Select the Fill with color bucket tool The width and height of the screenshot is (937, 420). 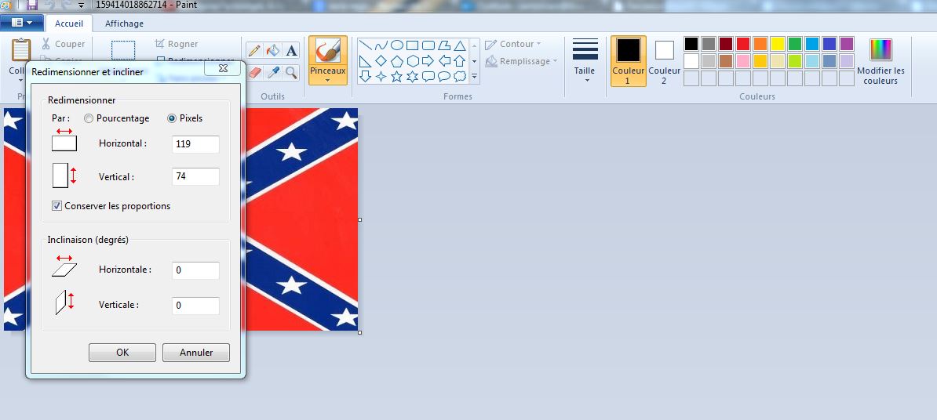[273, 51]
